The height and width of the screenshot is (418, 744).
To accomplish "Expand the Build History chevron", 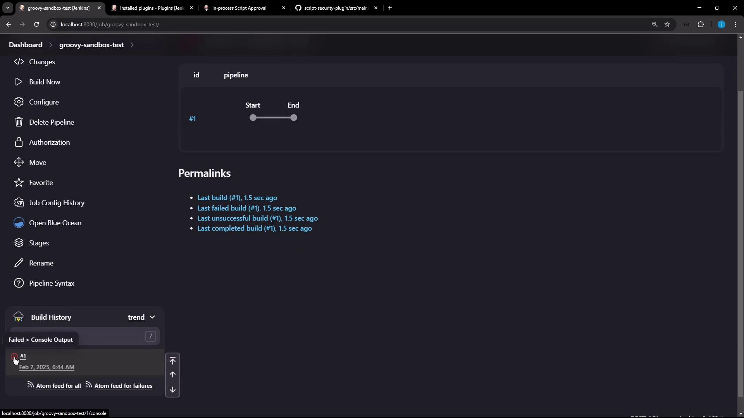I will tap(152, 317).
